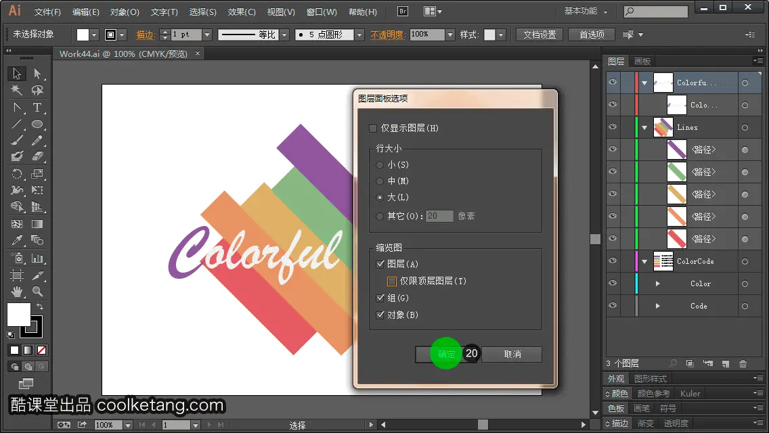Click the 描边 link in control bar
The width and height of the screenshot is (769, 433).
point(145,35)
